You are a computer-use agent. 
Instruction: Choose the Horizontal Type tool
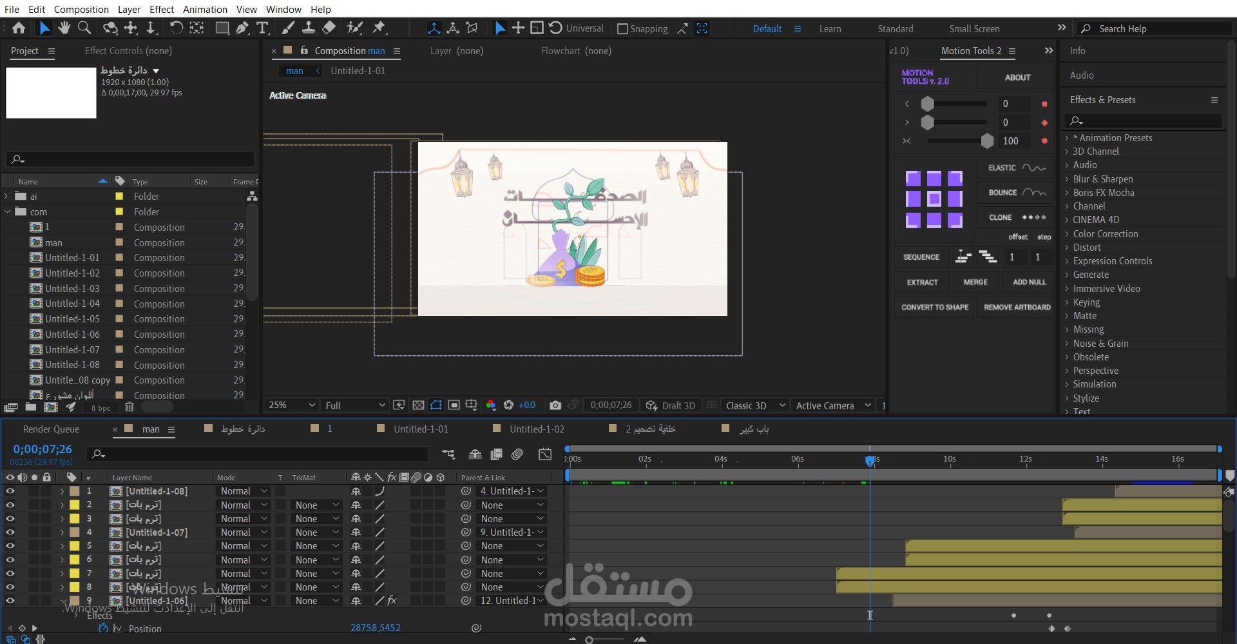pos(262,28)
